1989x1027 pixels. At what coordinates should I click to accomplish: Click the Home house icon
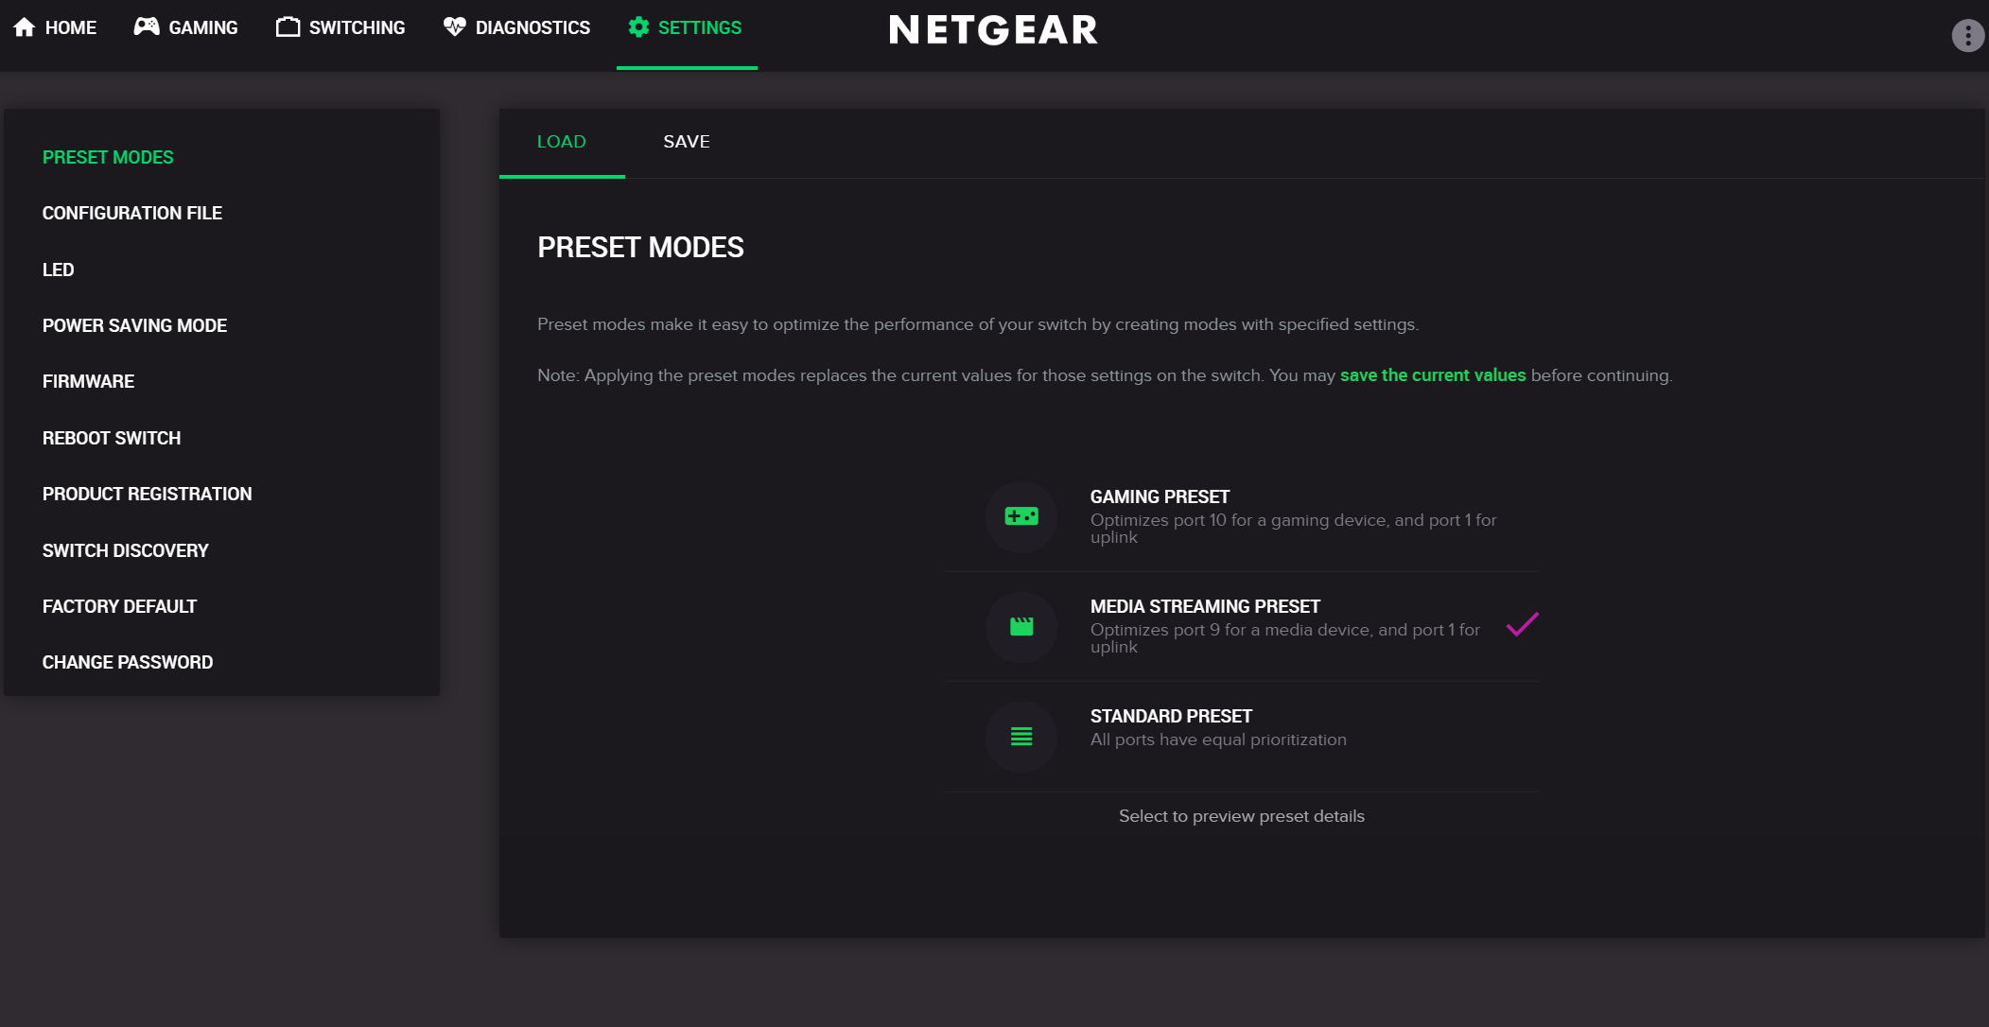tap(25, 27)
